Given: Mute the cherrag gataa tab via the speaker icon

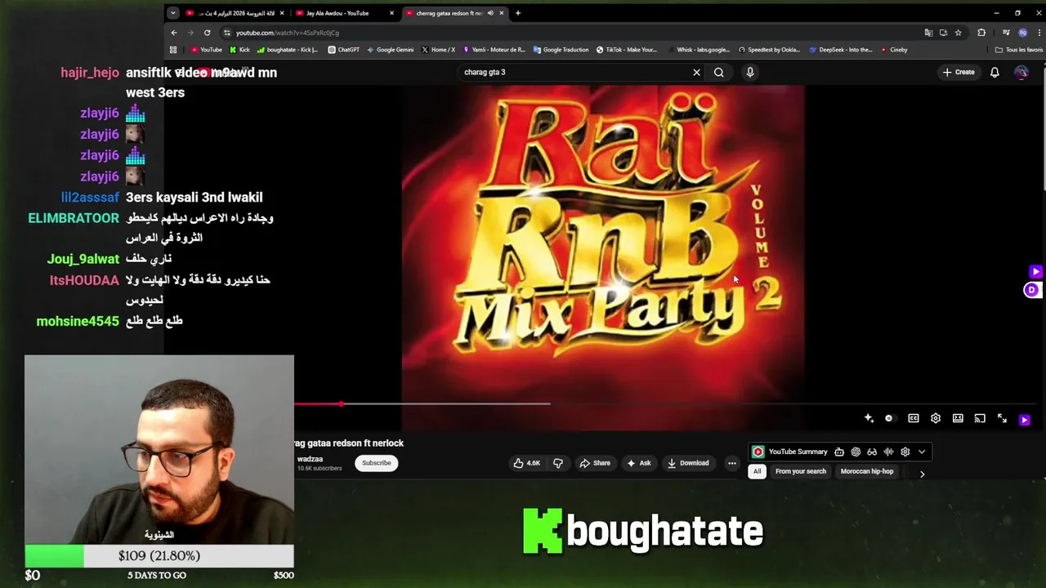Looking at the screenshot, I should pos(490,13).
